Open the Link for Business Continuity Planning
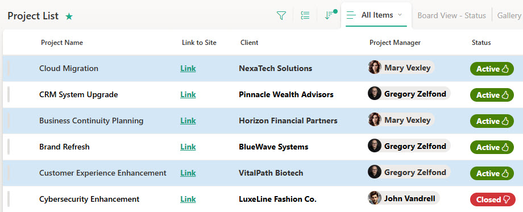 [188, 121]
